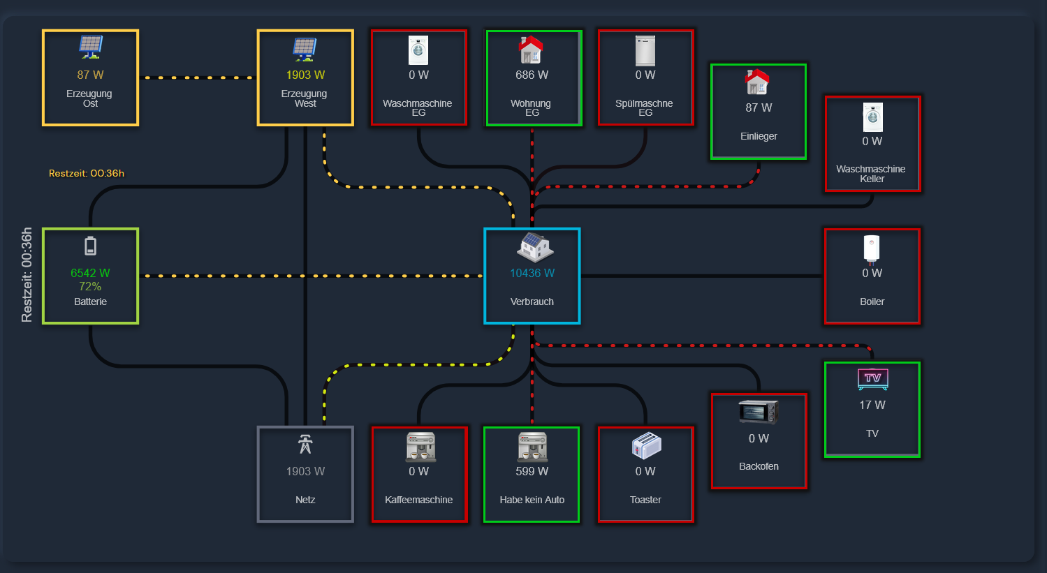Click the Einlieger label
The height and width of the screenshot is (573, 1047).
[759, 136]
